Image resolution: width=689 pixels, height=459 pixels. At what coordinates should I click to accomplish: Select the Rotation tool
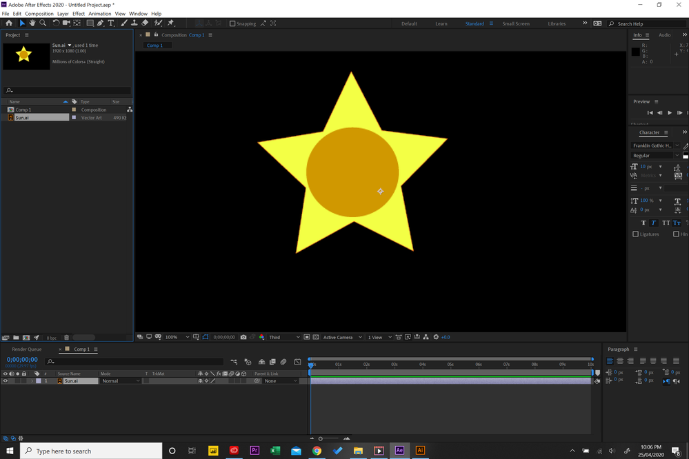[55, 23]
